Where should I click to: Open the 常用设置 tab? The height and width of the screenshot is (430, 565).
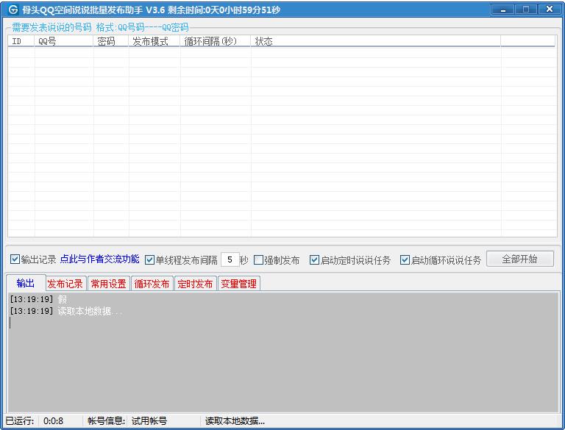108,284
